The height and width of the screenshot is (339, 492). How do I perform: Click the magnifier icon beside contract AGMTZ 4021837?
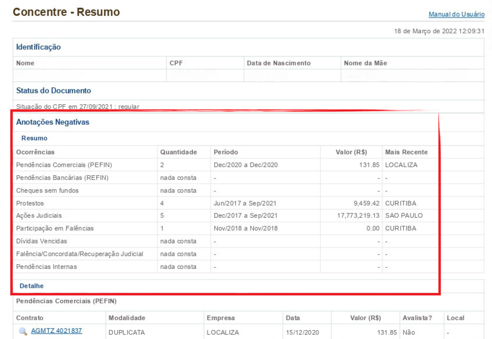(23, 331)
